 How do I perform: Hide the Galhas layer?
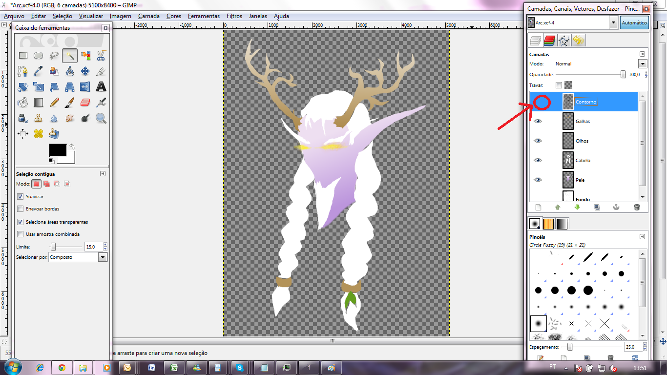pyautogui.click(x=538, y=122)
